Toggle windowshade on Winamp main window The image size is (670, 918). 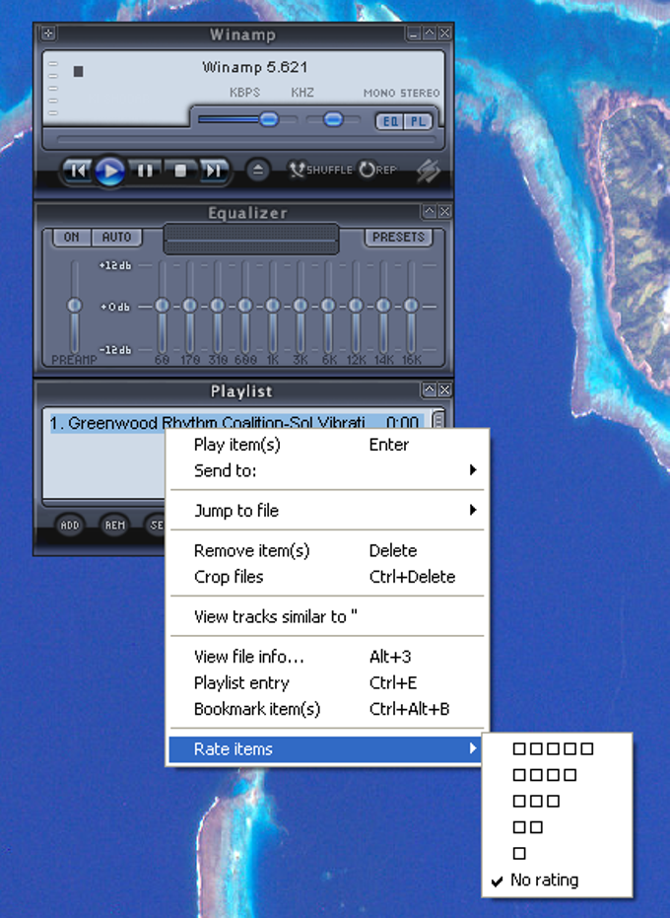(429, 34)
